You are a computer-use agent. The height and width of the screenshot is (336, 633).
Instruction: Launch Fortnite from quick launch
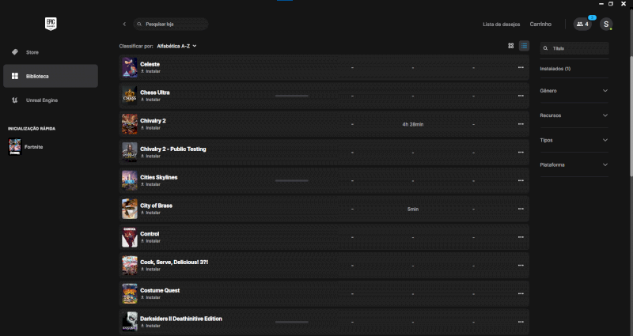[x=33, y=147]
